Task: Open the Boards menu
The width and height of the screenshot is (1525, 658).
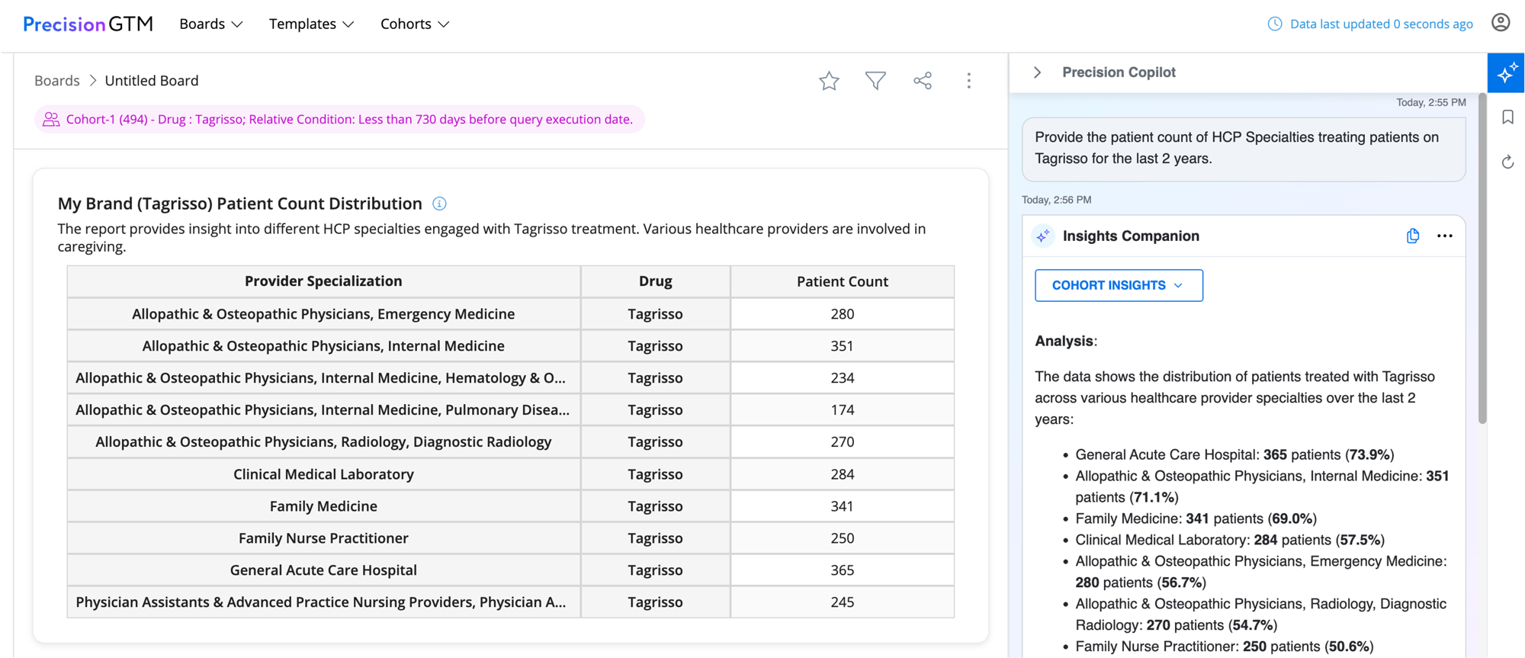Action: tap(211, 24)
